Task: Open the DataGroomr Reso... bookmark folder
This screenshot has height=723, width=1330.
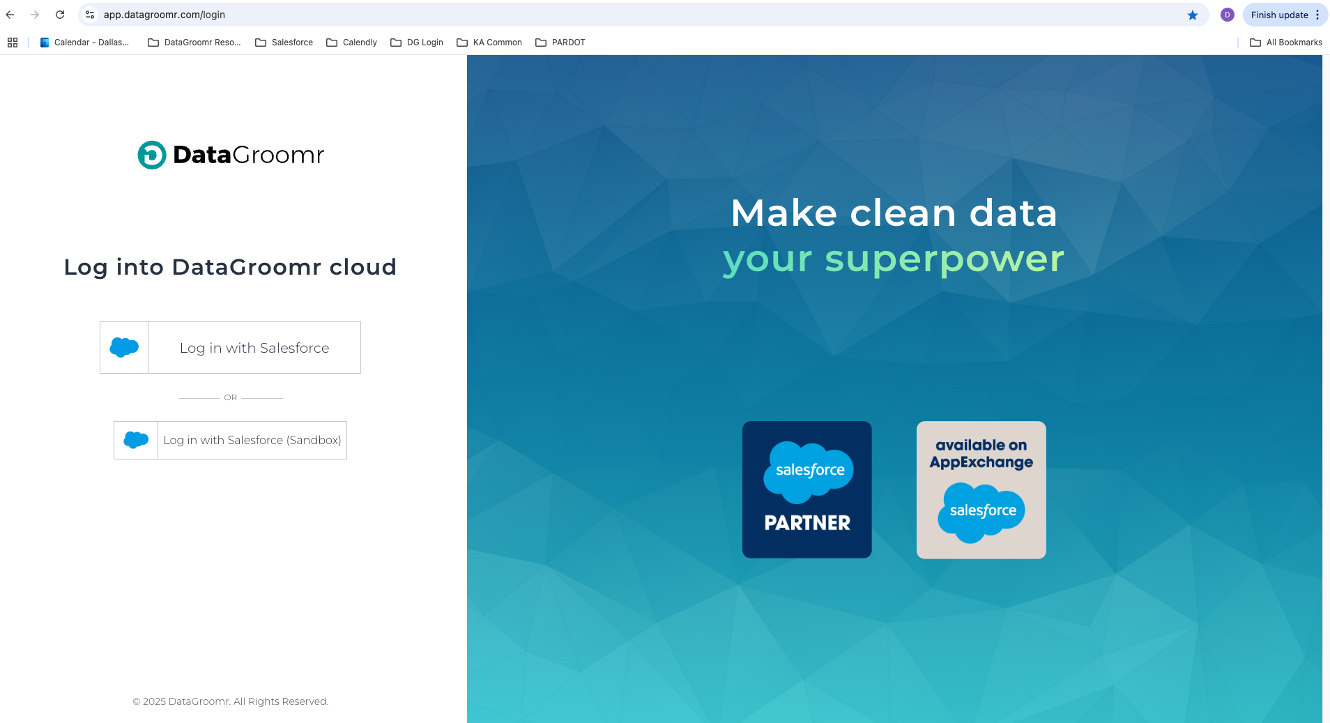Action: click(x=194, y=43)
